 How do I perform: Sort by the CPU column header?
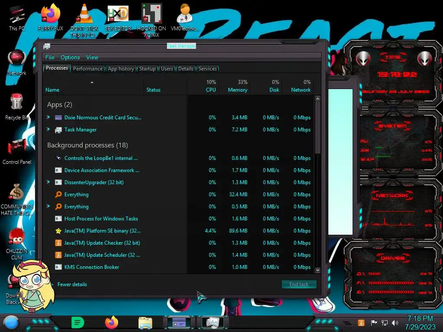[203, 86]
